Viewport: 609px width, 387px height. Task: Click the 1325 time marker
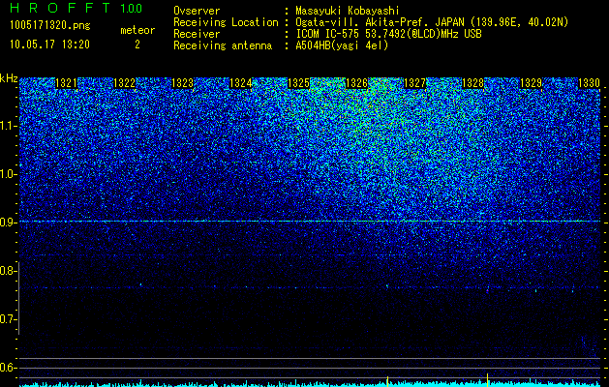click(298, 83)
